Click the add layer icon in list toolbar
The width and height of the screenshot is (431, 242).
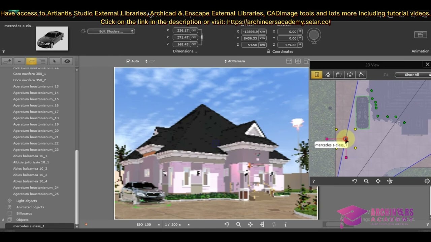point(7,61)
